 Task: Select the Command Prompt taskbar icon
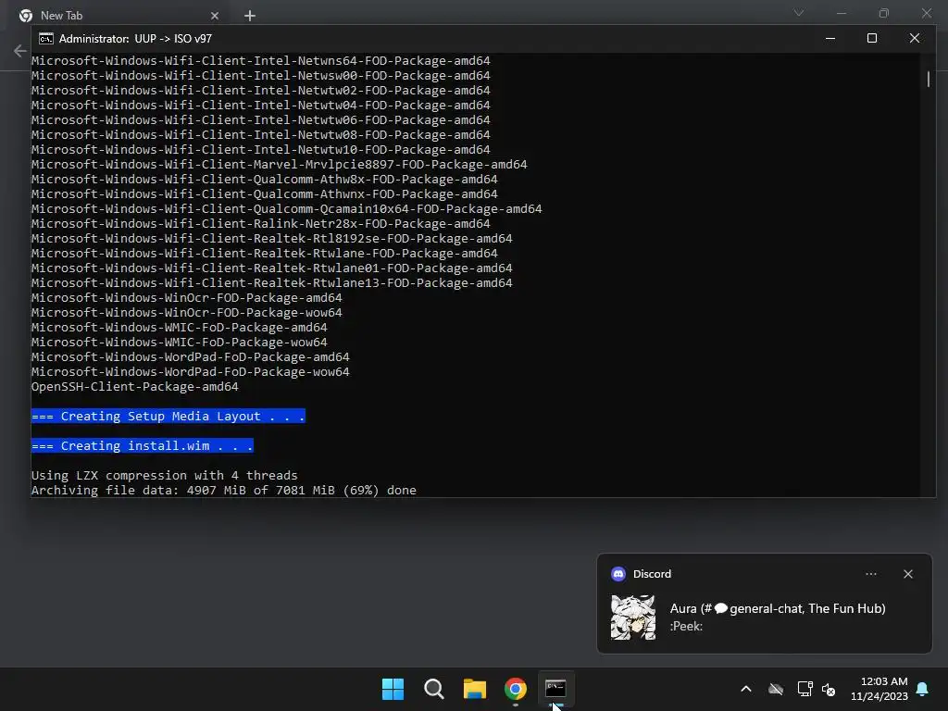pos(555,689)
